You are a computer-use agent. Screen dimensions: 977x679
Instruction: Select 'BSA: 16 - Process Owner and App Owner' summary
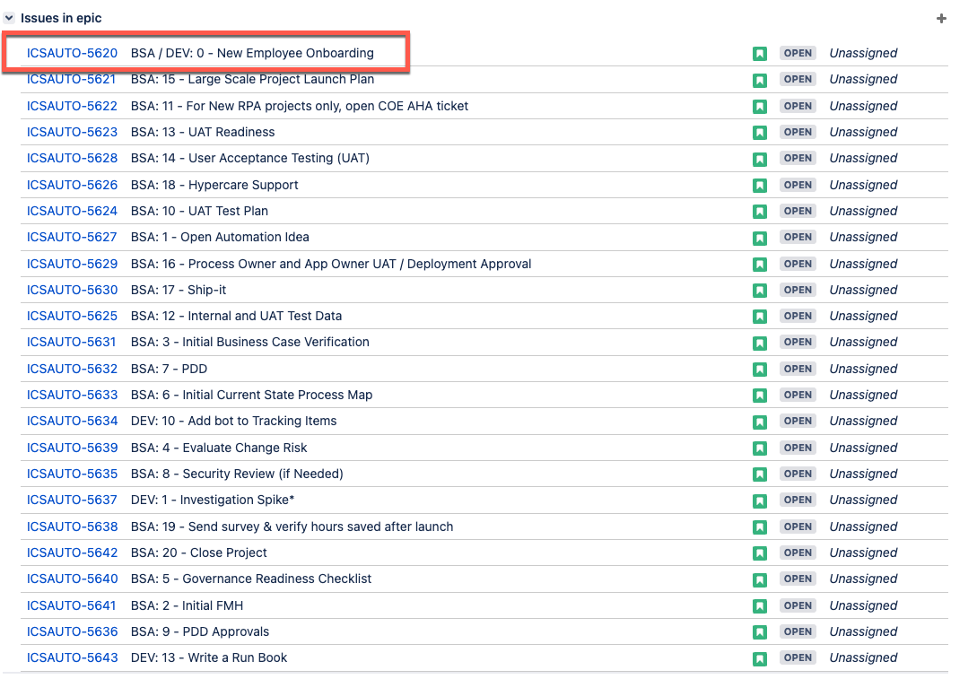[x=331, y=264]
